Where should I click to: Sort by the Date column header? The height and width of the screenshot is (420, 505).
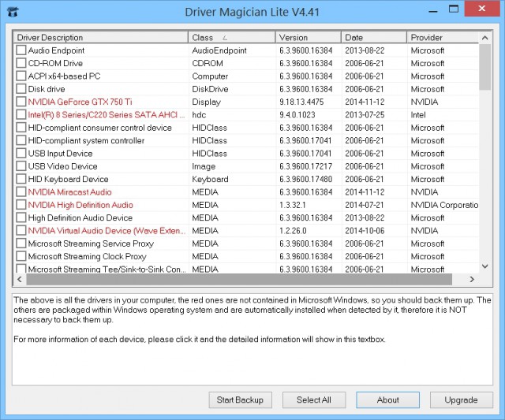point(374,37)
